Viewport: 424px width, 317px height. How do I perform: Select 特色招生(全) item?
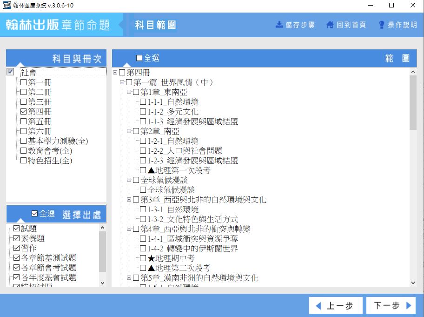[50, 160]
